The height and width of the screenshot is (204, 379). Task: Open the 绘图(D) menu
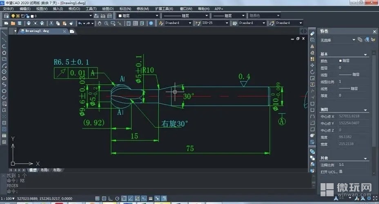click(x=108, y=9)
